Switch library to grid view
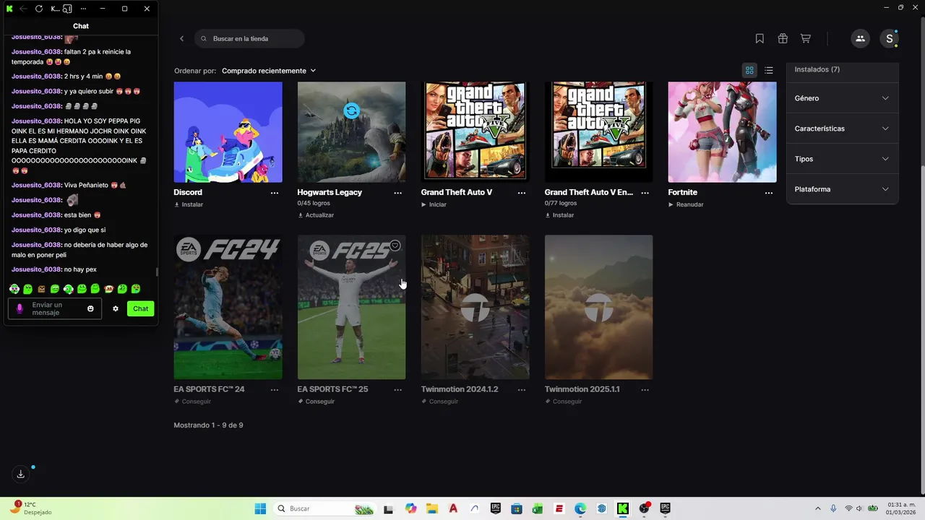 [749, 70]
